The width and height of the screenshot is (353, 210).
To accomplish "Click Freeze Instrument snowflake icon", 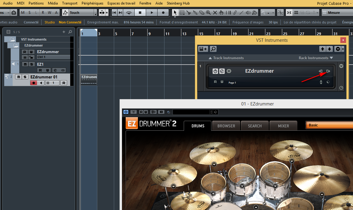I will 229,71.
